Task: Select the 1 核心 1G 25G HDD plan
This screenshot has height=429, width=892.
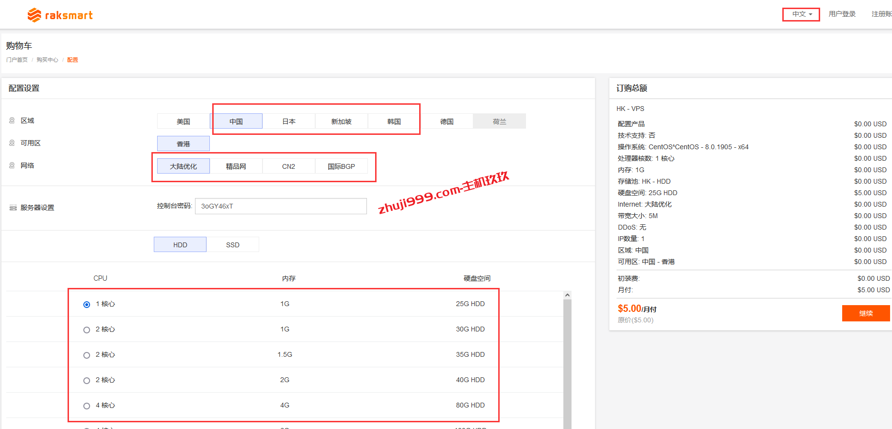Action: (87, 305)
